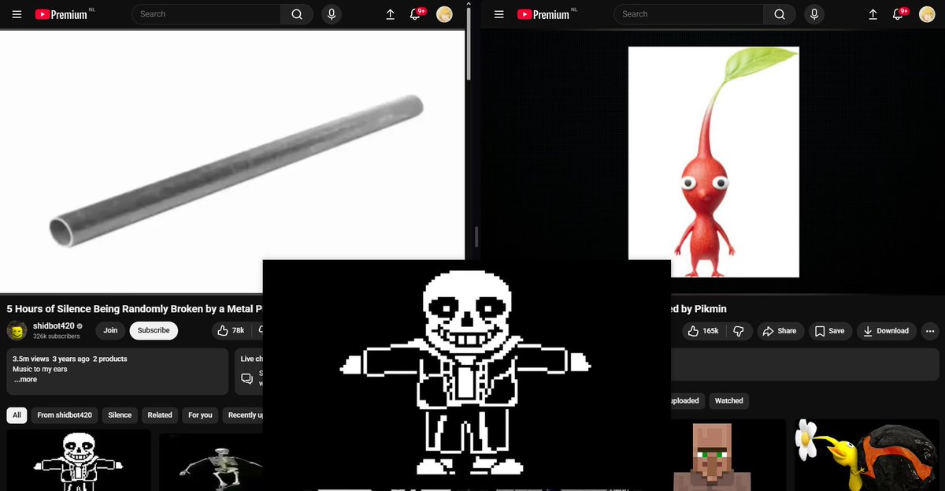The image size is (945, 491).
Task: Subscribe to shidbot420
Action: coord(154,331)
